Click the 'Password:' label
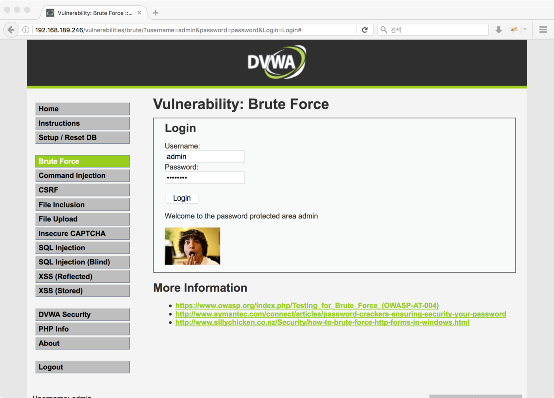The height and width of the screenshot is (398, 554). click(182, 167)
